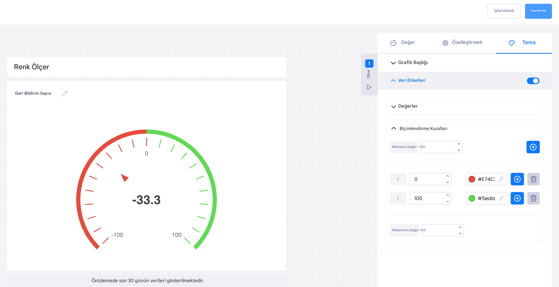Click the green color swatch for #5eda
This screenshot has height=287, width=559.
pos(472,198)
